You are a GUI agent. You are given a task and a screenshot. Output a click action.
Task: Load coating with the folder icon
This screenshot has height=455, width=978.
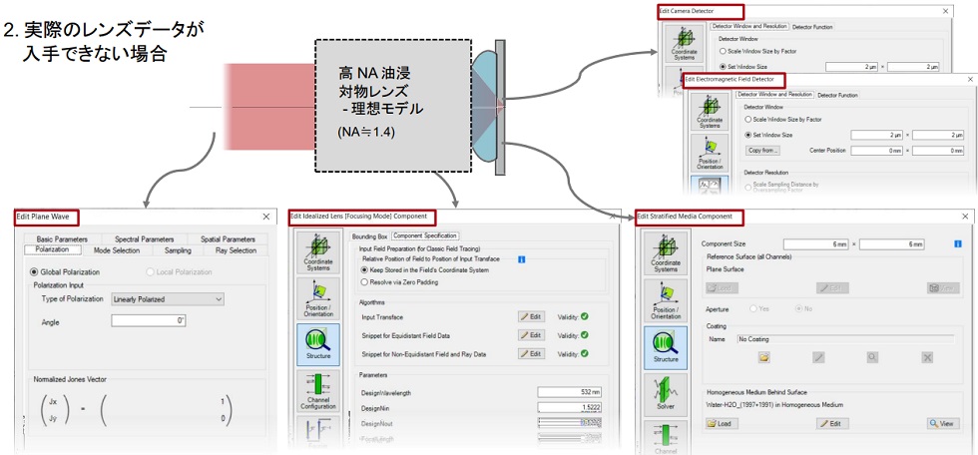tap(762, 357)
